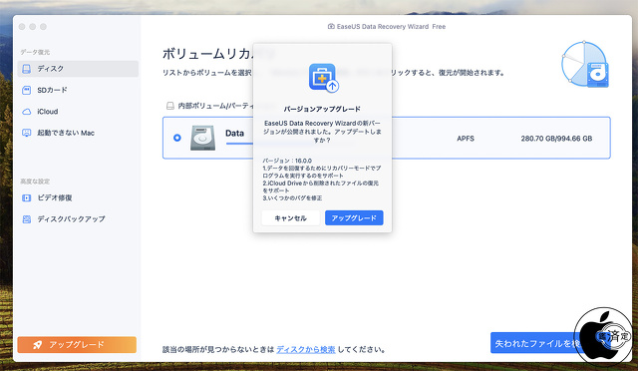
Task: Click the internal volume drive icon header
Action: 170,106
